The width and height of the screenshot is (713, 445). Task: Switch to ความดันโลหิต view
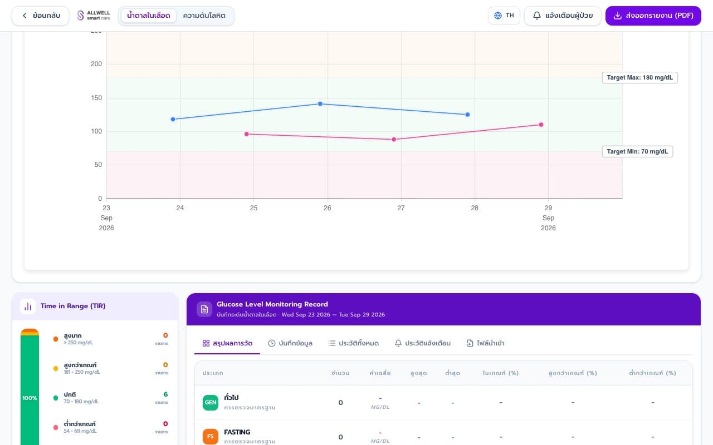click(204, 16)
